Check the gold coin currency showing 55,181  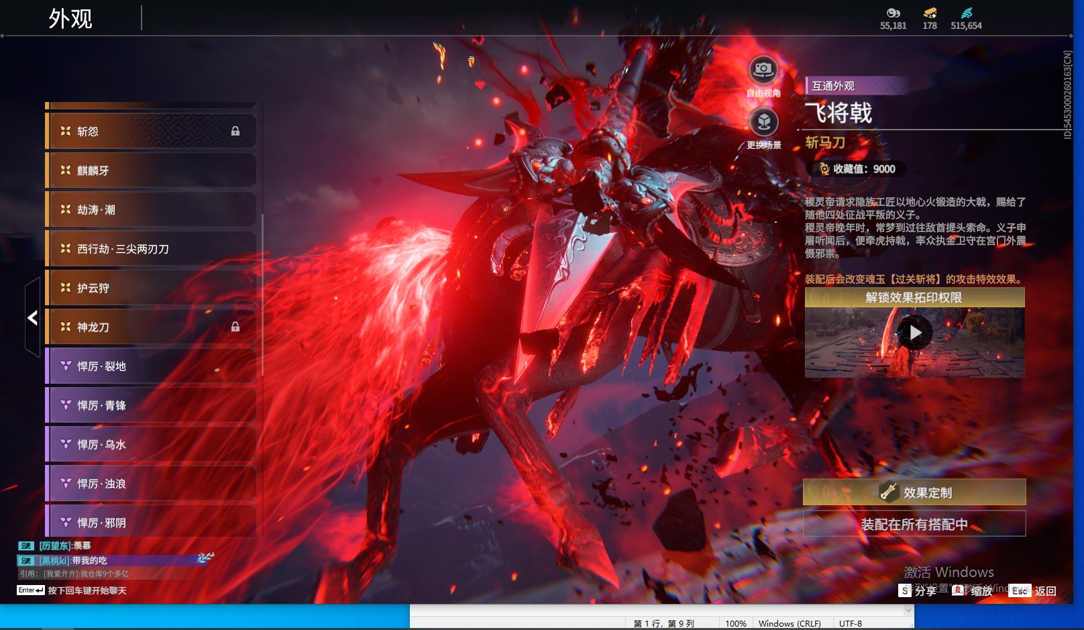(x=893, y=19)
